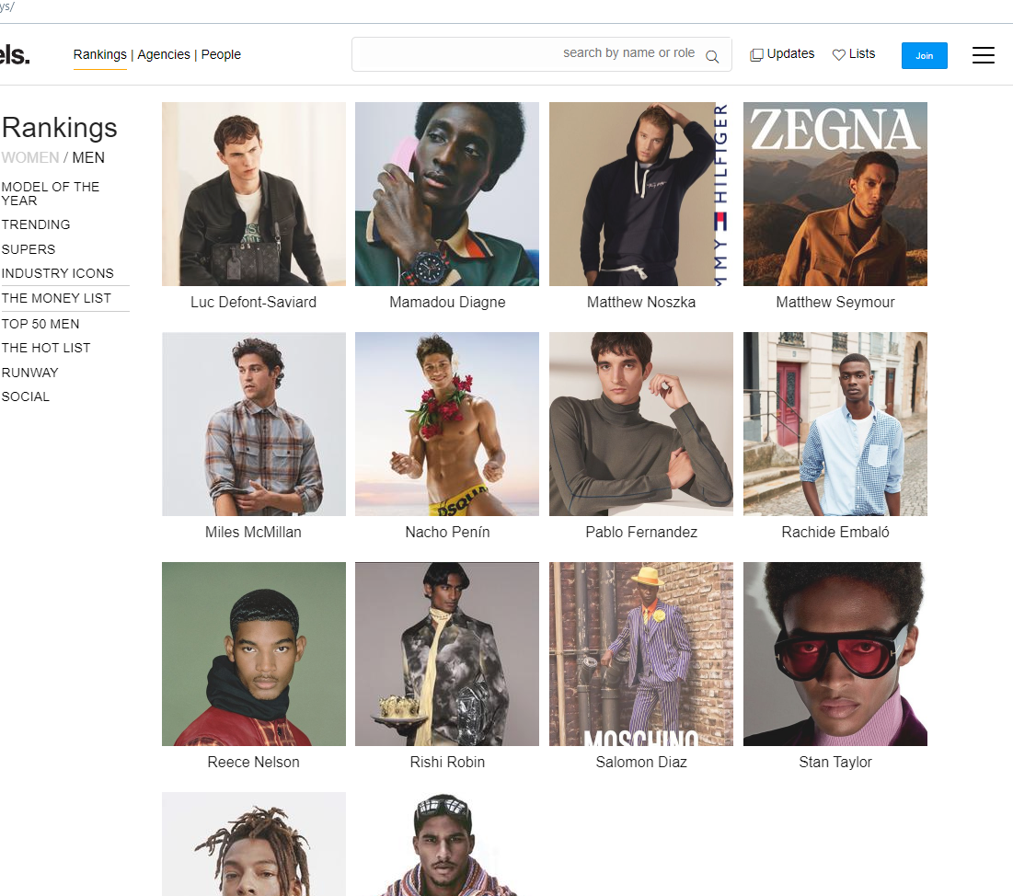The height and width of the screenshot is (896, 1013).
Task: Focus the search by name field
Action: tap(541, 54)
